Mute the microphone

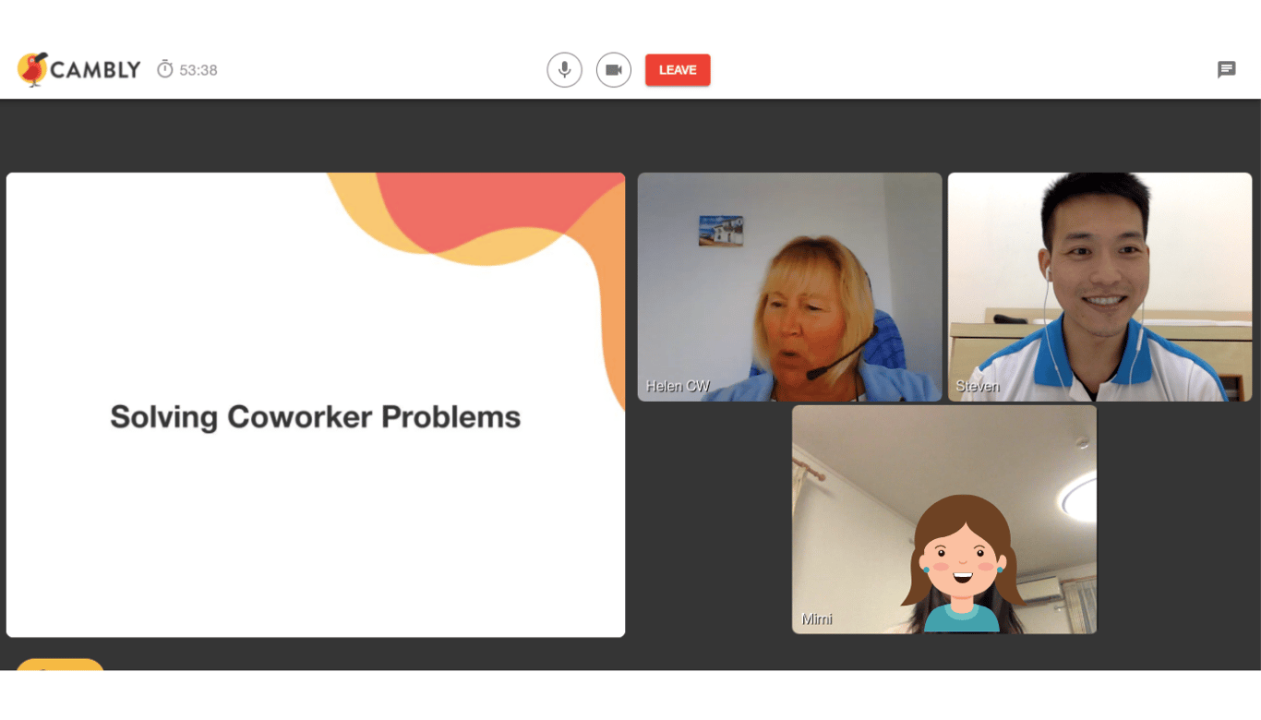tap(564, 70)
